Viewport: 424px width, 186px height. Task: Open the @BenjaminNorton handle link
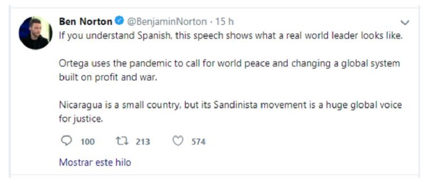(167, 22)
